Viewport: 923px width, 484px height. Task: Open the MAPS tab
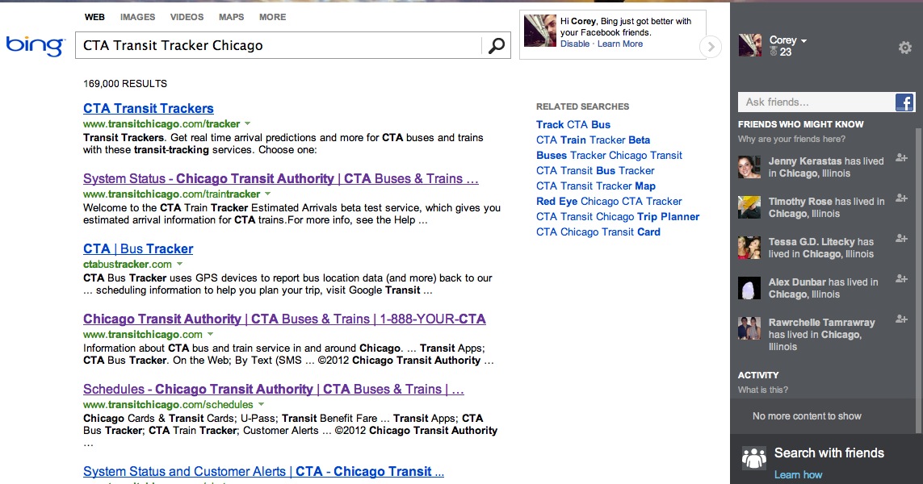tap(231, 17)
